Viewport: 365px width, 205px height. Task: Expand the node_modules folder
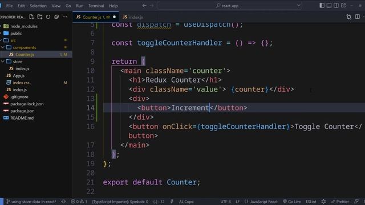[24, 26]
